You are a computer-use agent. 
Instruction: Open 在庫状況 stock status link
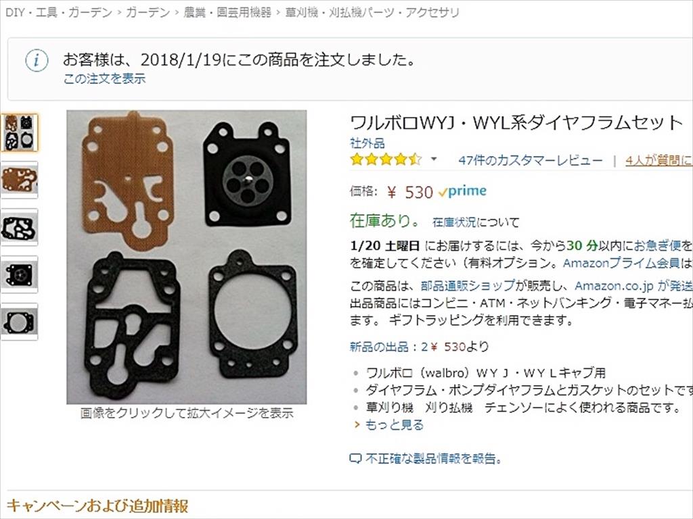click(454, 222)
